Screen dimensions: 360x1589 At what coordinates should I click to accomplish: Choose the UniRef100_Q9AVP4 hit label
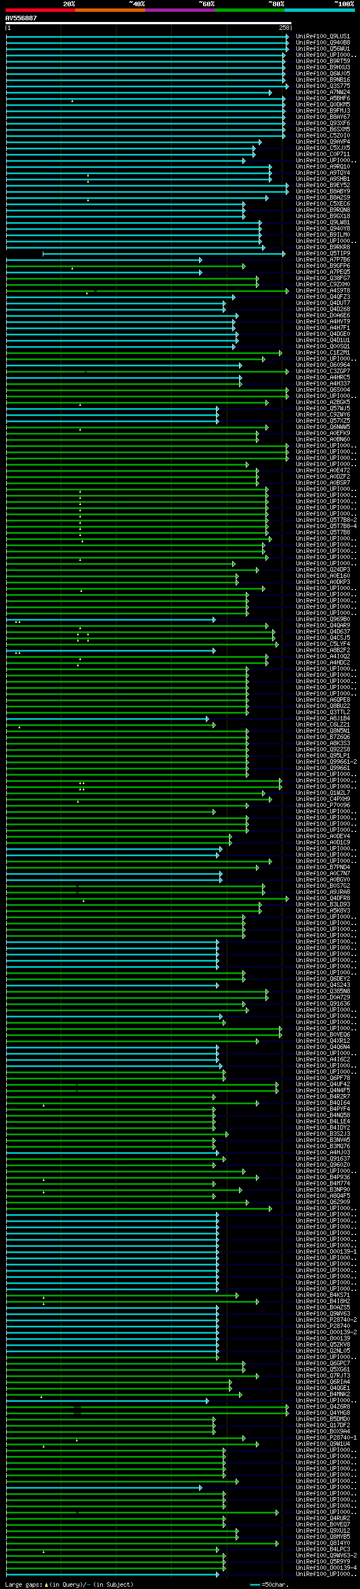[323, 142]
